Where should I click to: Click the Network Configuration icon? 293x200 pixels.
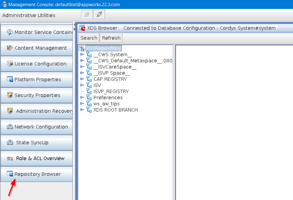click(10, 127)
